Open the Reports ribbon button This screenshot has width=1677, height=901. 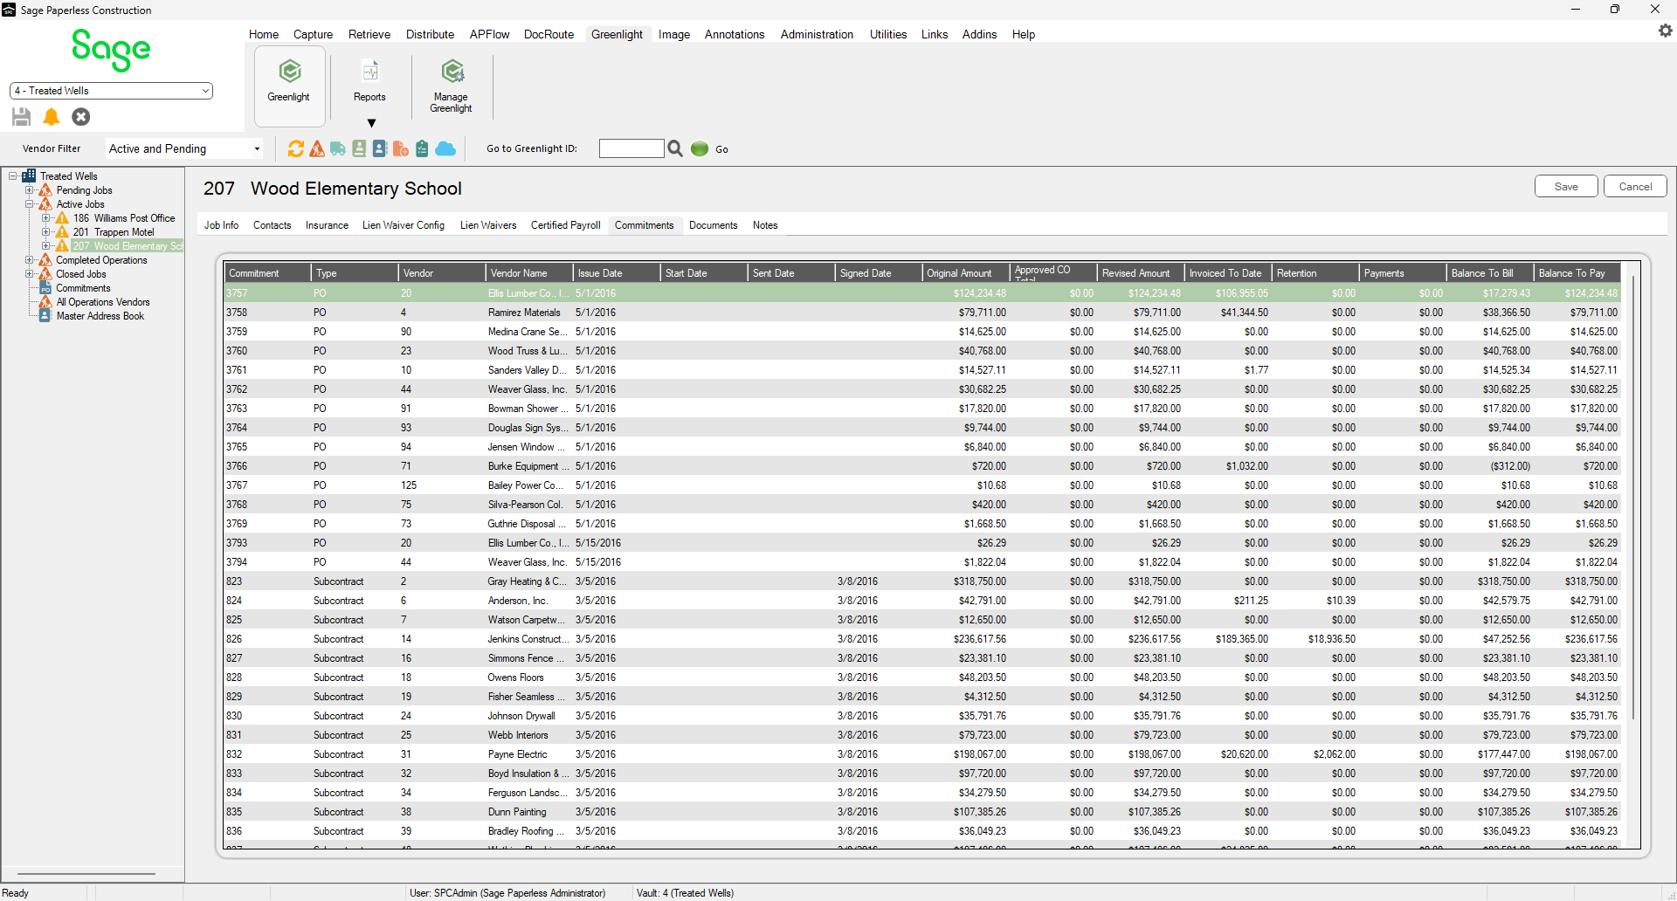pyautogui.click(x=369, y=80)
